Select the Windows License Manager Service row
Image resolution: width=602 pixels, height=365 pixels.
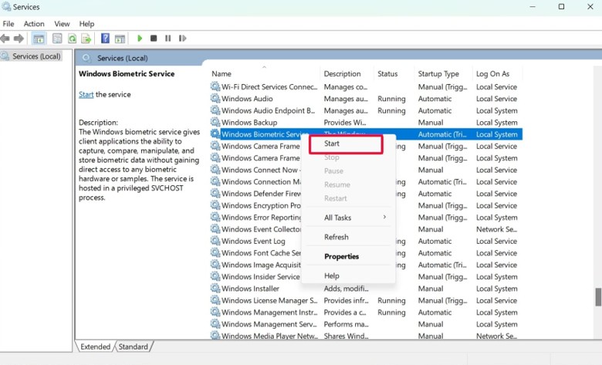(366, 300)
